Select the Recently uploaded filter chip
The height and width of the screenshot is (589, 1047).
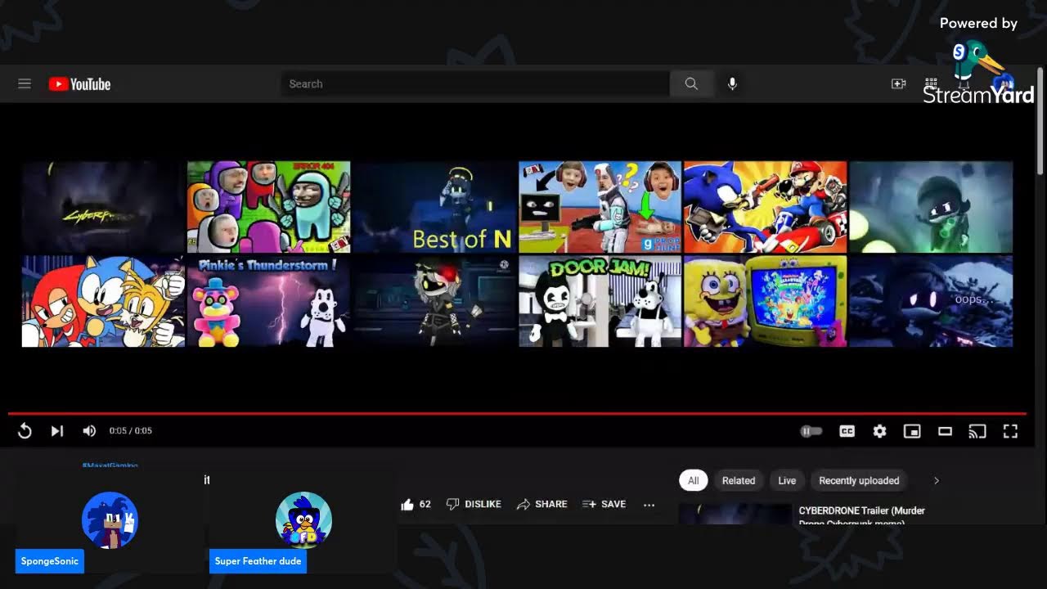[x=859, y=481]
